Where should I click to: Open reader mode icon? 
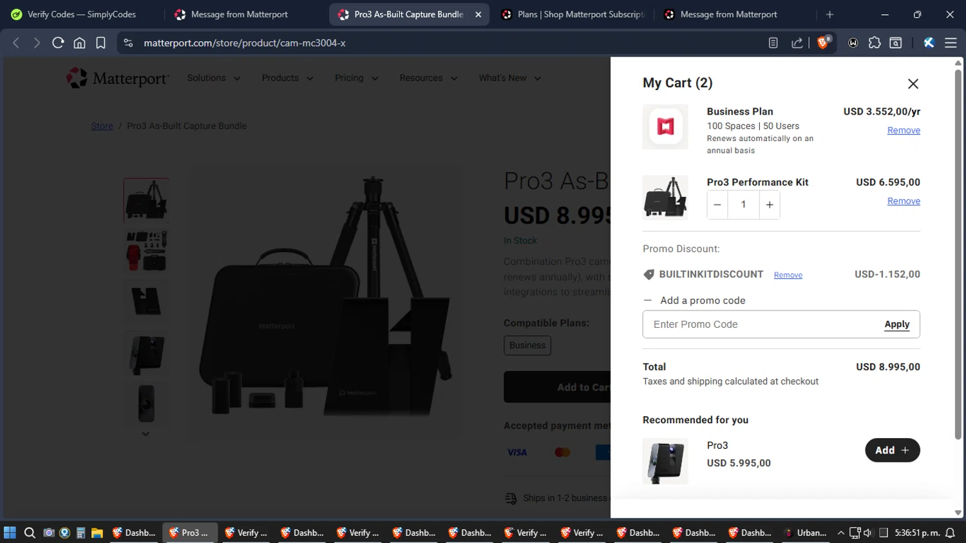click(x=773, y=43)
